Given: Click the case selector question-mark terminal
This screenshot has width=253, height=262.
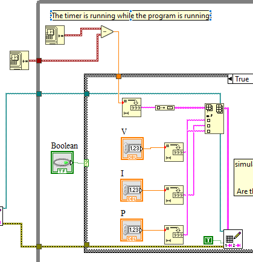Looking at the screenshot, I should click(86, 163).
